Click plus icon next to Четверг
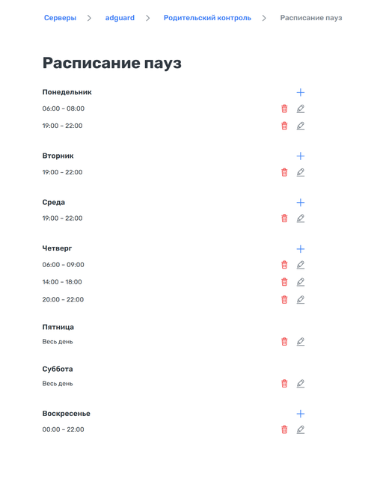Image resolution: width=374 pixels, height=496 pixels. tap(301, 249)
